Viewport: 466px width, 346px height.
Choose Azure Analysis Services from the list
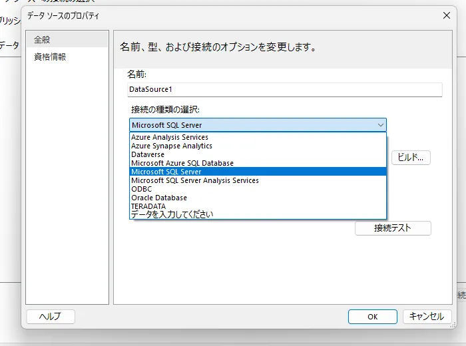pyautogui.click(x=258, y=137)
